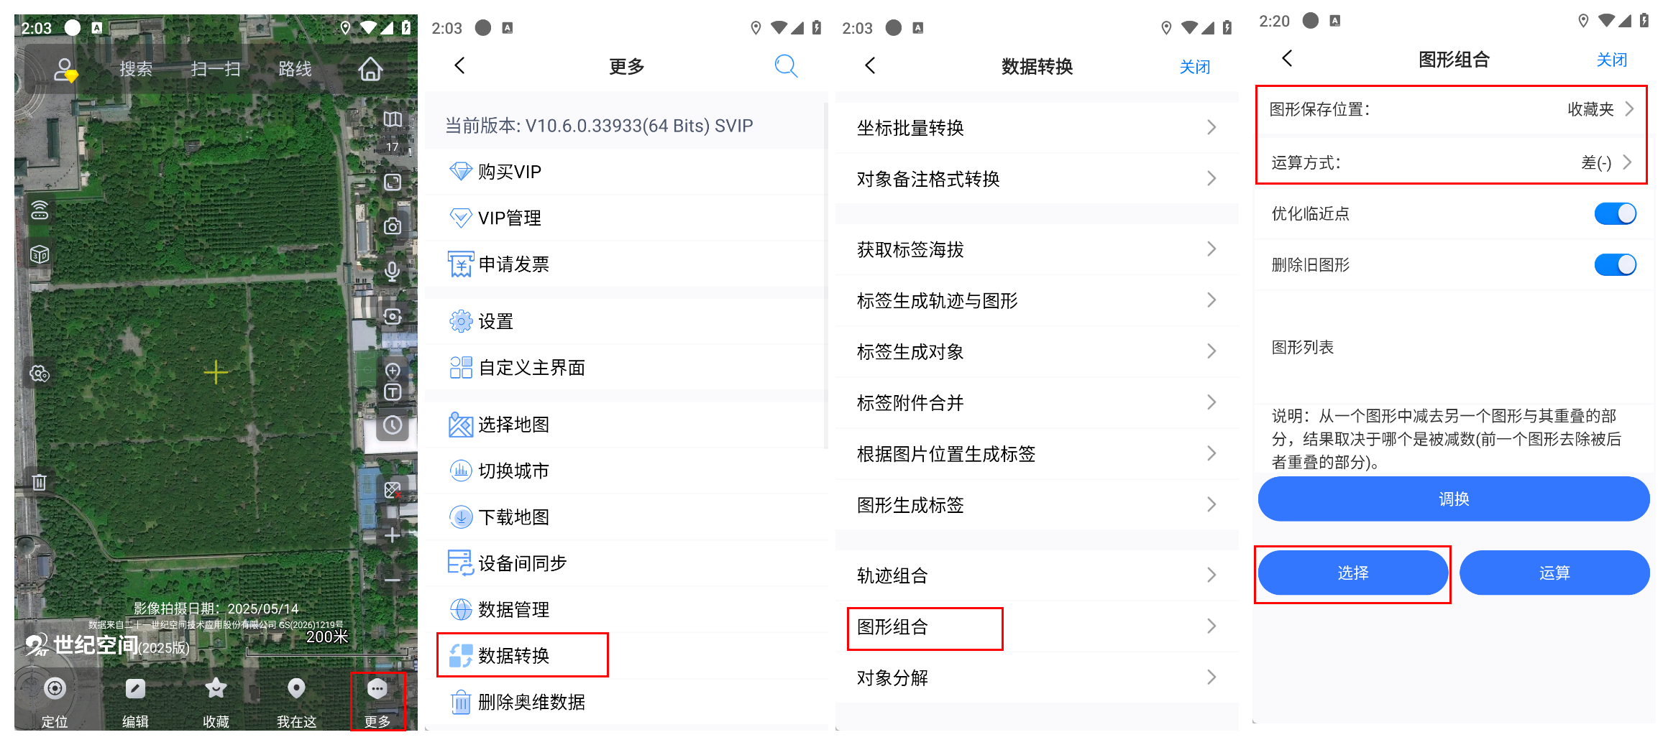
Task: Toggle 优化临近点 switch
Action: (x=1615, y=213)
